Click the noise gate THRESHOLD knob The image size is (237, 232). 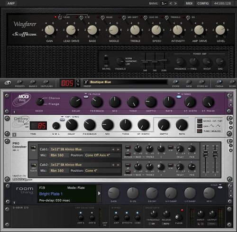pos(153,214)
